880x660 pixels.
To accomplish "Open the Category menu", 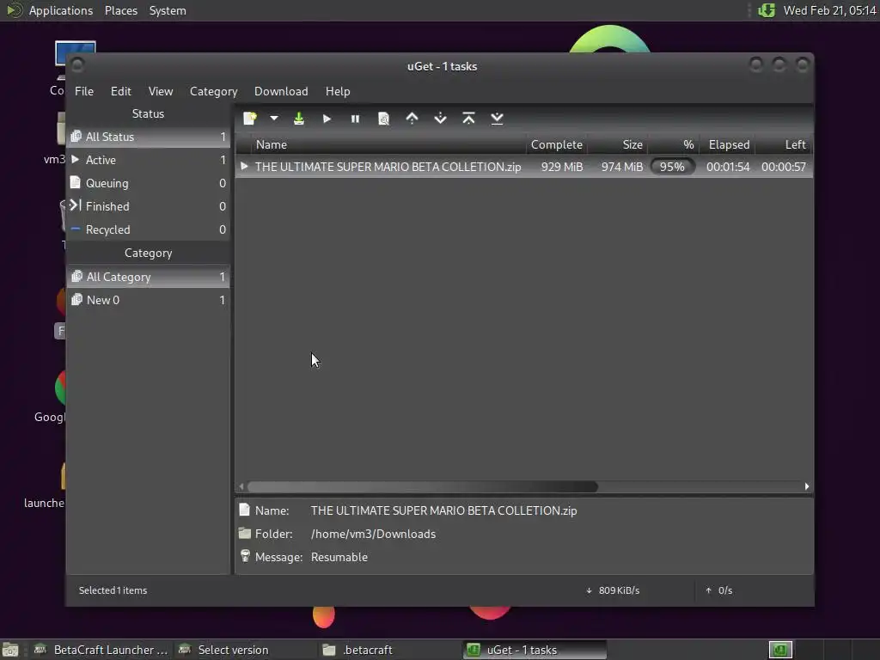I will pos(213,91).
